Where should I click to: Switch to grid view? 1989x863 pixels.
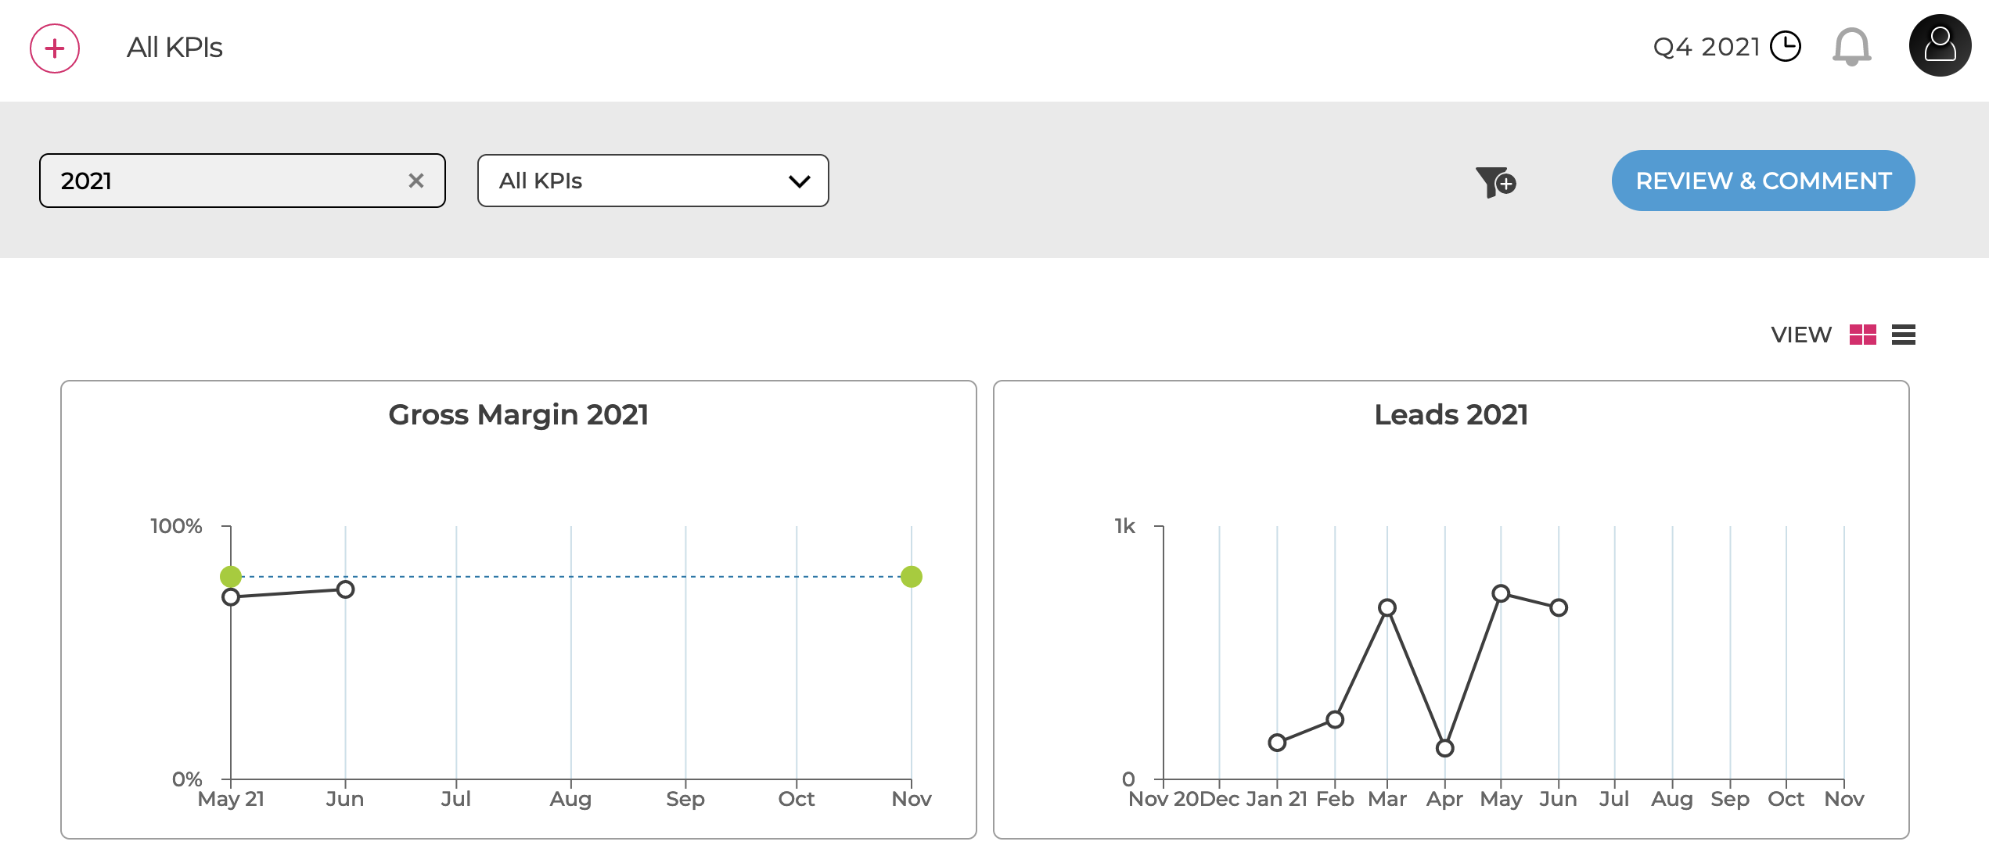coord(1863,335)
